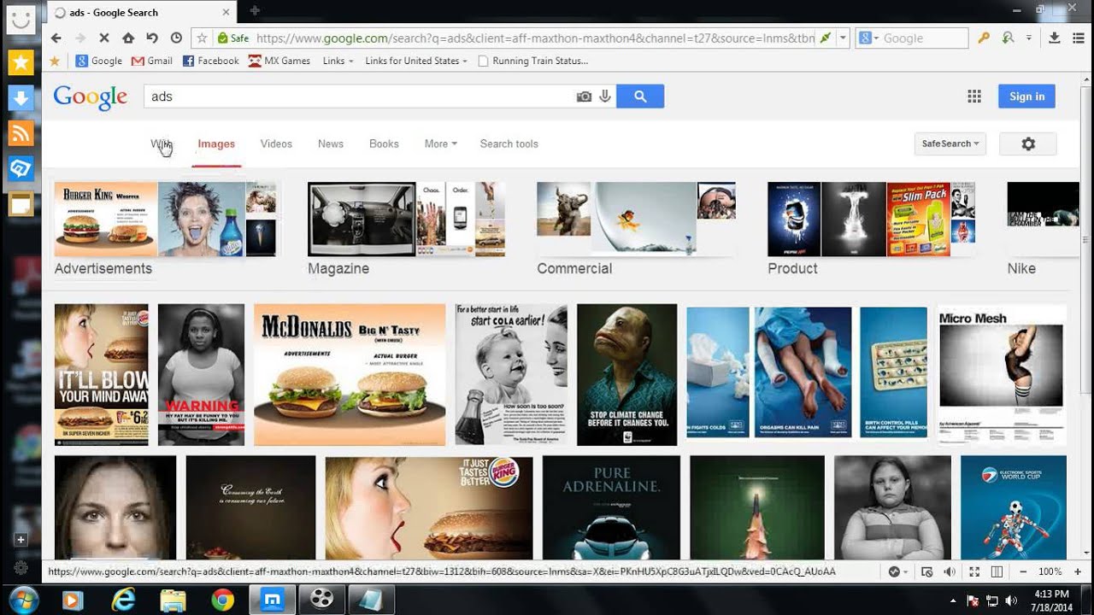
Task: Switch to the Web results tab
Action: click(x=161, y=143)
